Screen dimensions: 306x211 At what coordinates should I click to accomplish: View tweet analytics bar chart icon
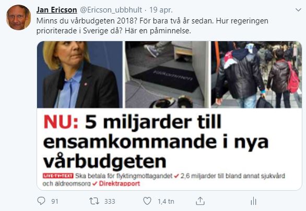pyautogui.click(x=253, y=201)
